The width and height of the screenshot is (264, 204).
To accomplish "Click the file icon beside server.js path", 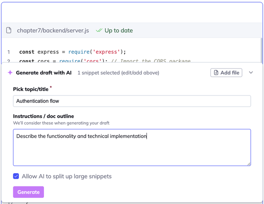I will (x=8, y=30).
